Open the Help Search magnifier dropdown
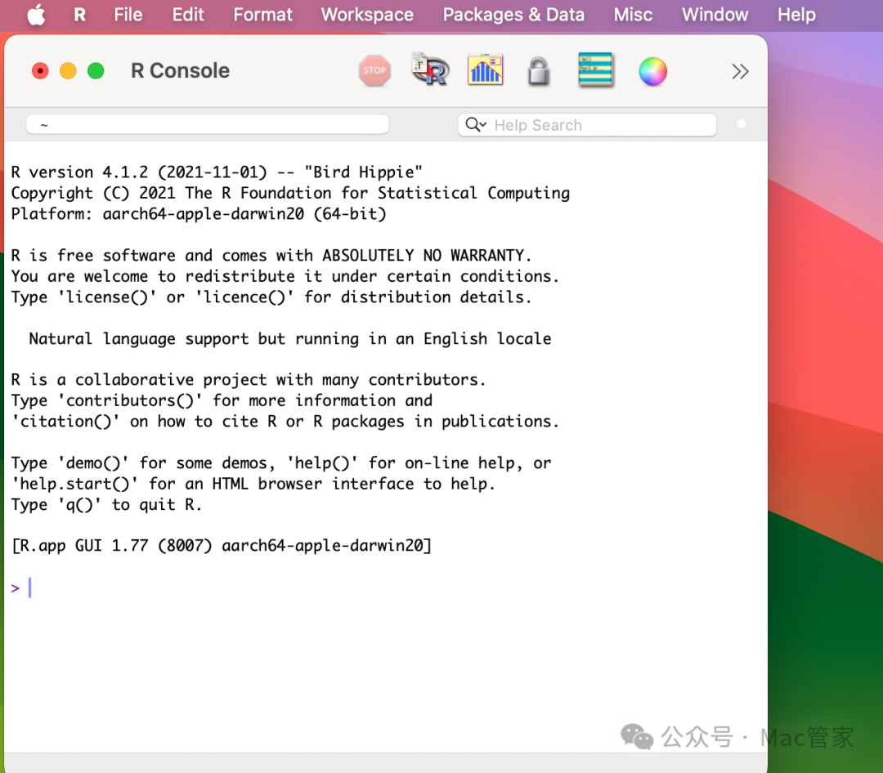883x773 pixels. [x=476, y=124]
